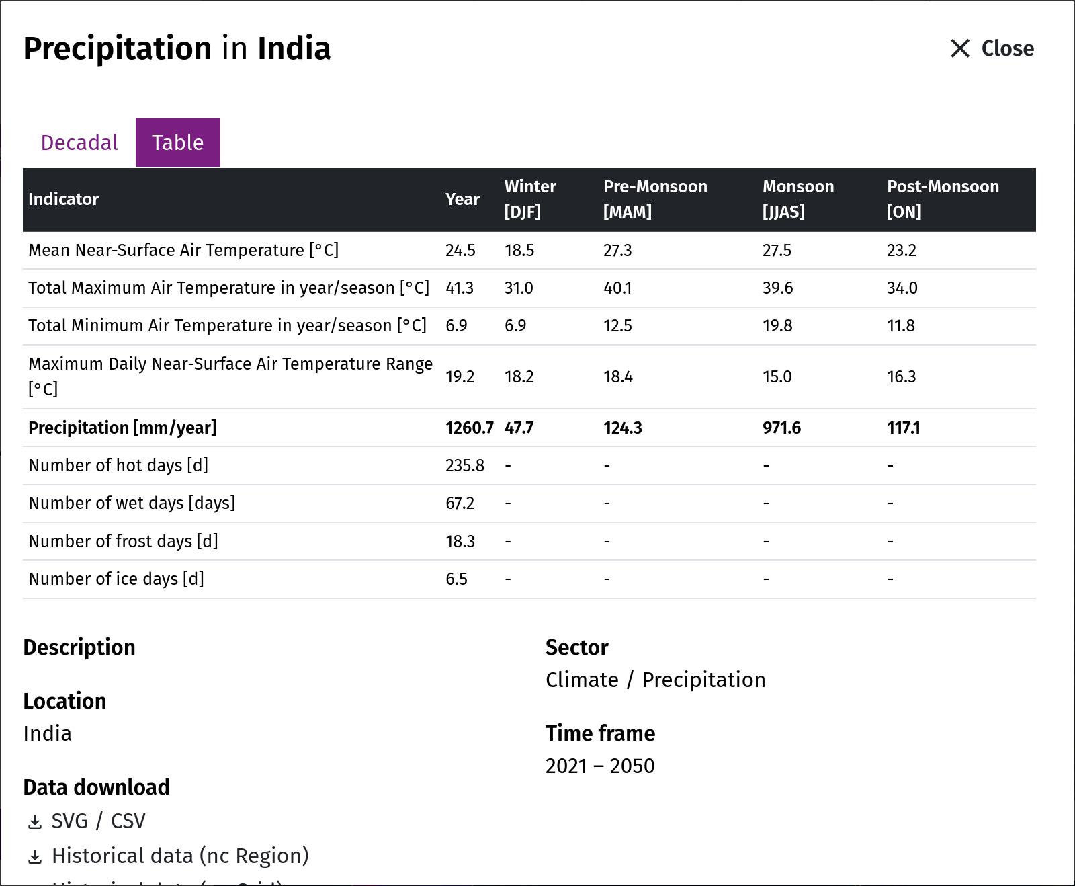Select the Number of hot days row

pos(529,465)
